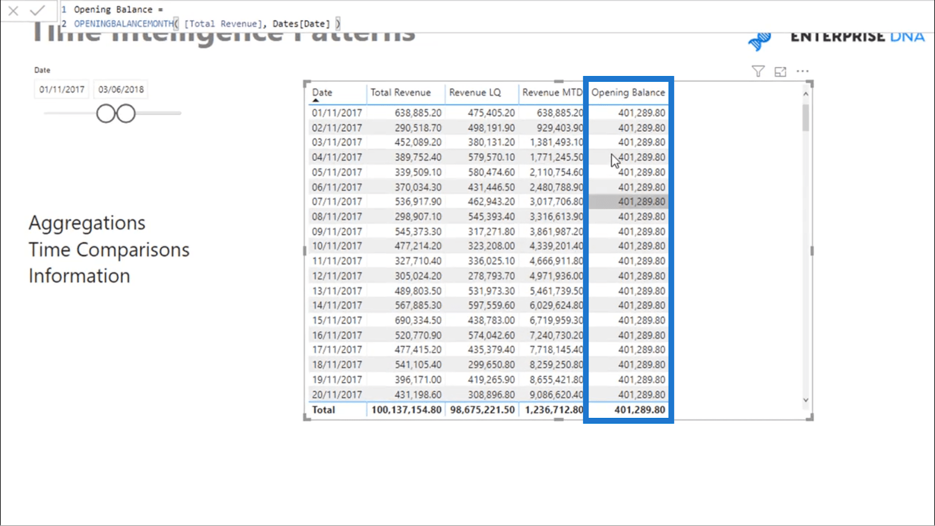This screenshot has width=935, height=526.
Task: Click the Enterprise DNA logo icon
Action: pos(760,41)
